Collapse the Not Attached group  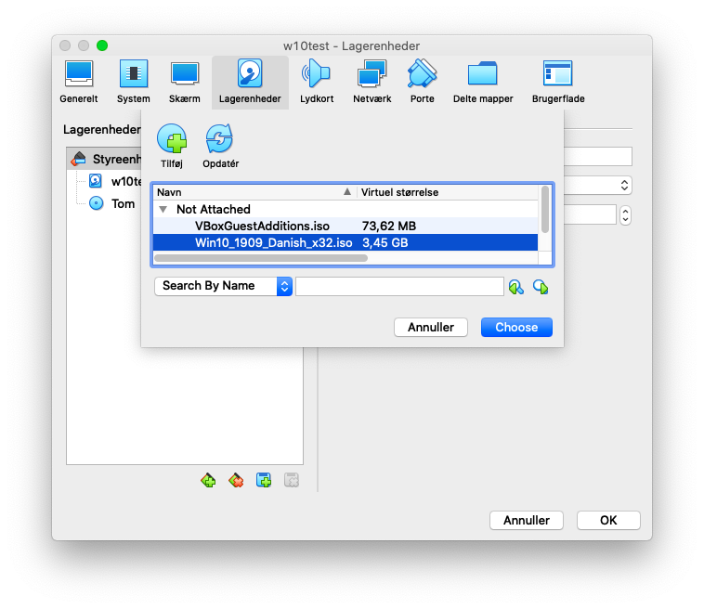pos(163,210)
